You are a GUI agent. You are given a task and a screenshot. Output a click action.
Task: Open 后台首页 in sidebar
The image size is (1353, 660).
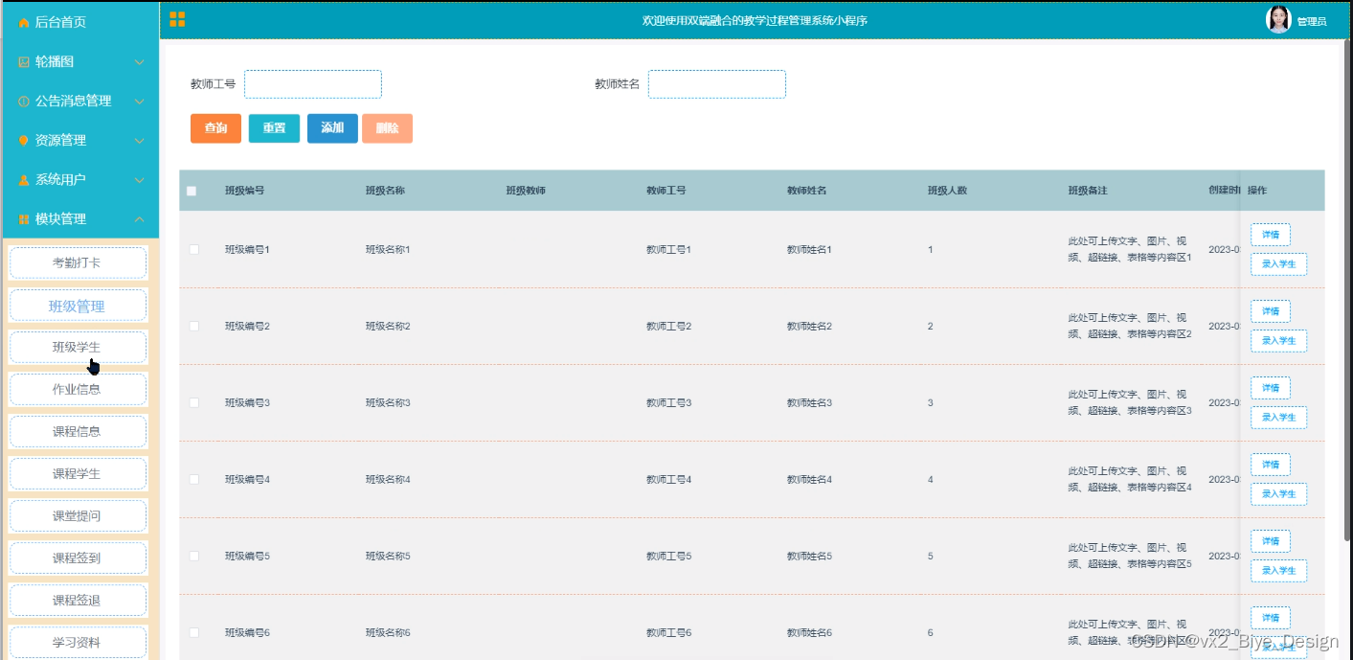point(61,22)
